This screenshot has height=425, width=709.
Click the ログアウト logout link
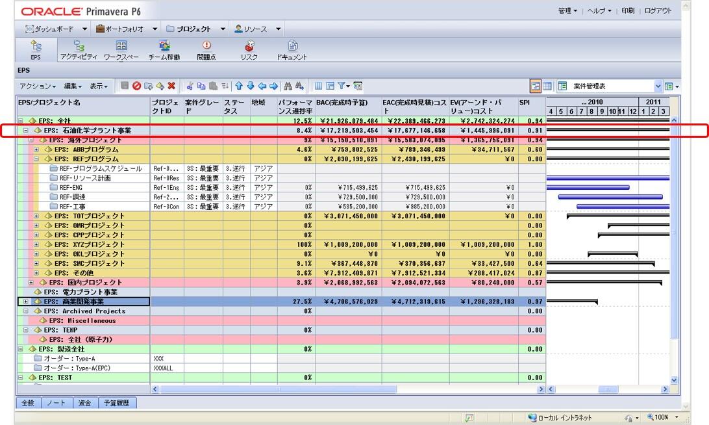[x=658, y=10]
